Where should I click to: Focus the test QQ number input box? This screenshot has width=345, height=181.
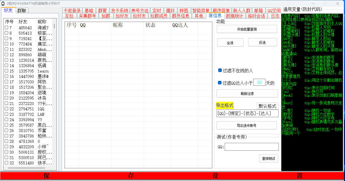252,147
